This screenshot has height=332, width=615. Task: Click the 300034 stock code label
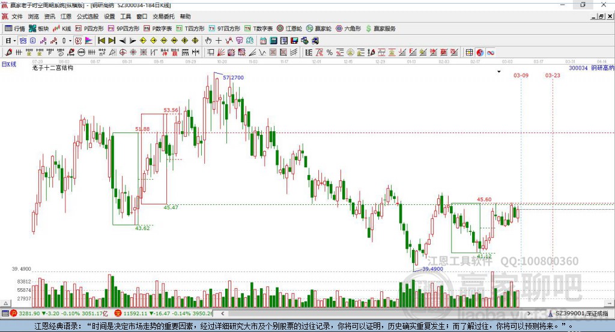[x=578, y=68]
